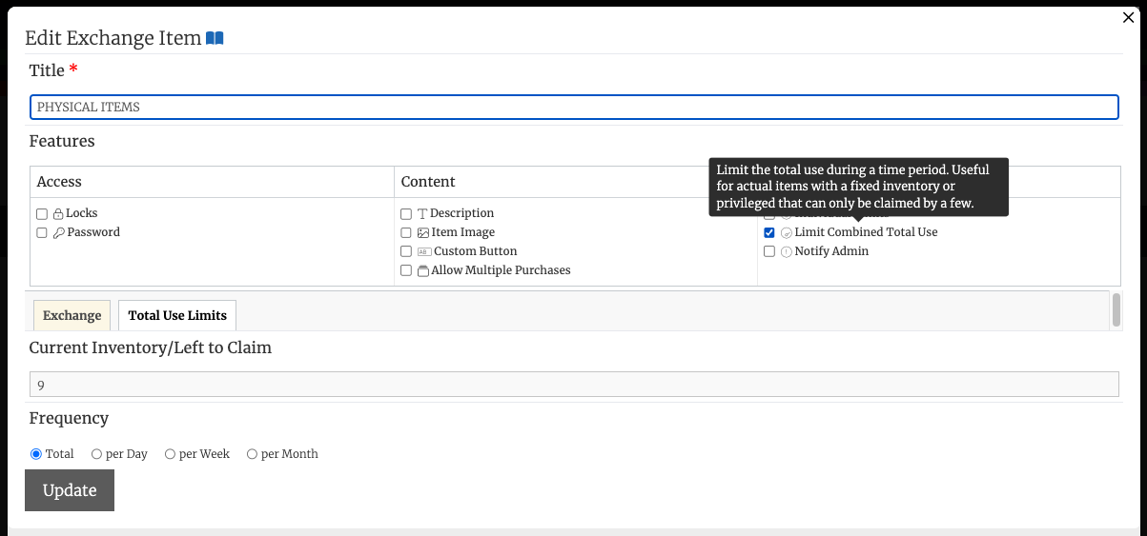Enable the Password checkbox
Screen dimensions: 1147x536
[42, 232]
